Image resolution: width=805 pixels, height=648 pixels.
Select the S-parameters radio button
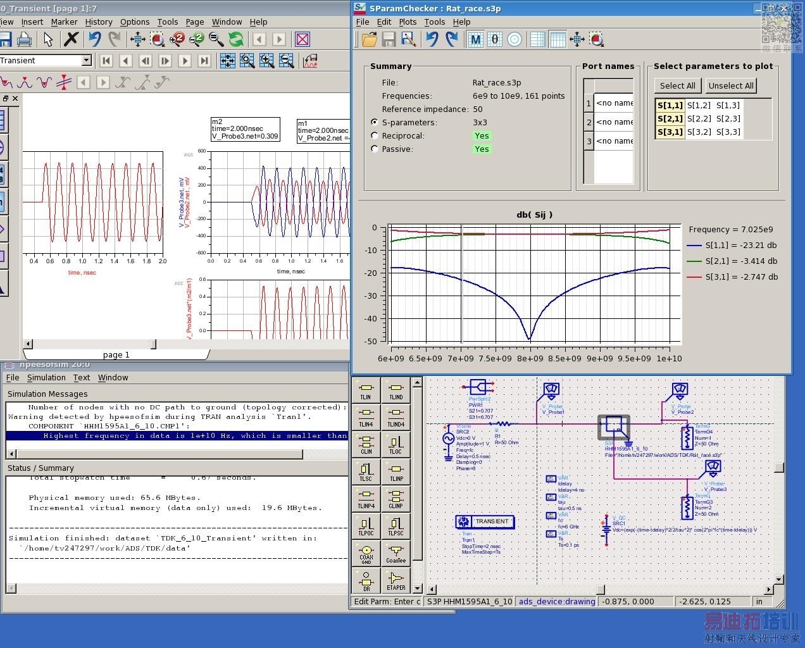coord(375,122)
